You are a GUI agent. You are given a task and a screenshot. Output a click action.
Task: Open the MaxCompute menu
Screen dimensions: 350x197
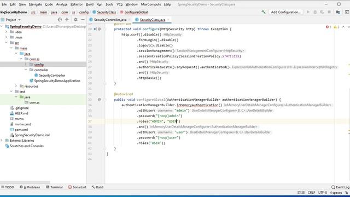pos(151,4)
